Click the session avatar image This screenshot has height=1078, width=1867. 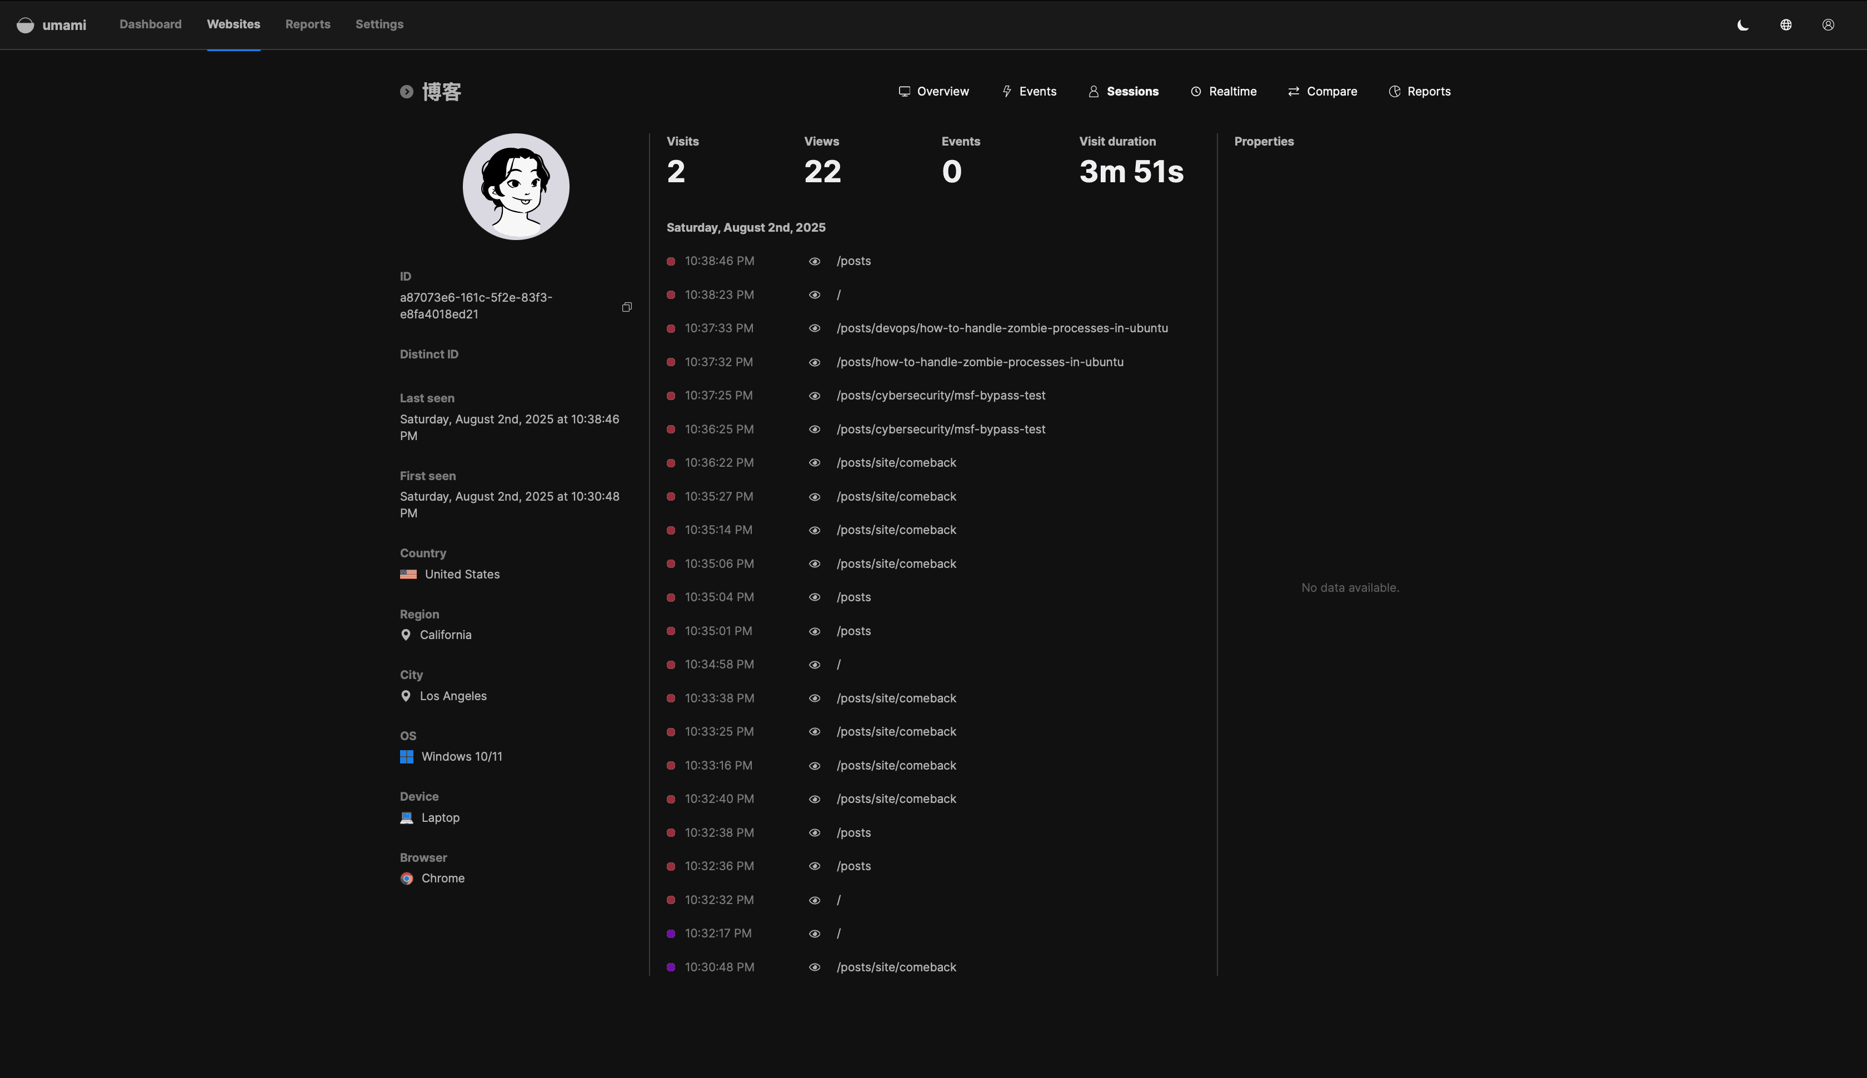516,187
